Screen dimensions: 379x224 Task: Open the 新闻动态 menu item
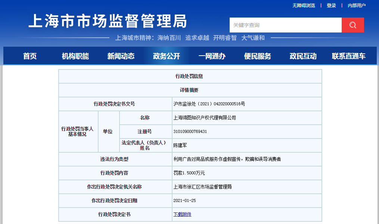pos(121,56)
